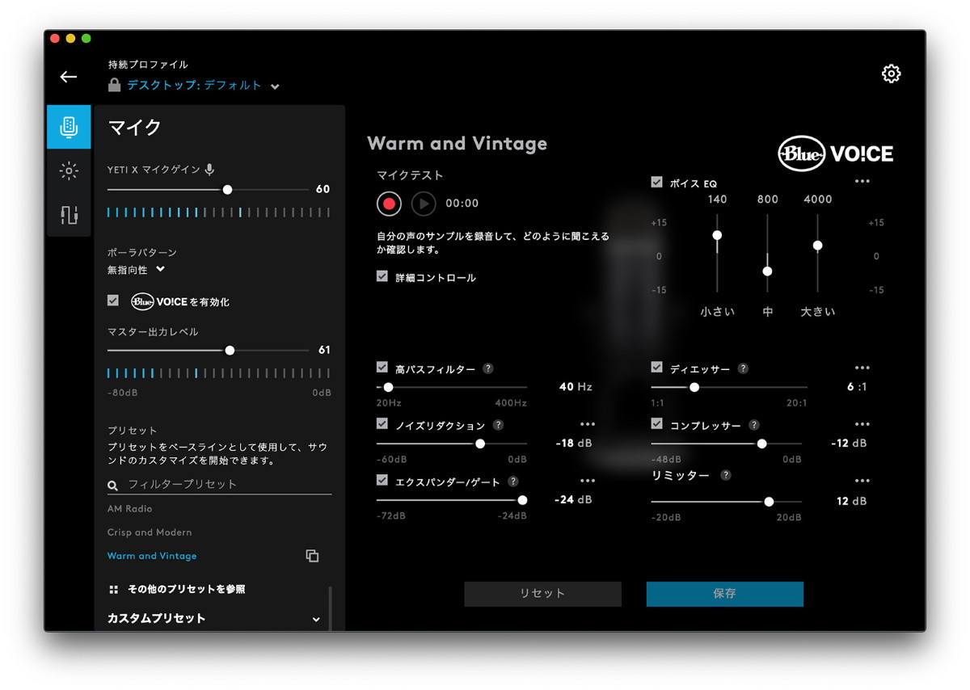Open the three-dot menu for ボイス EQ
This screenshot has height=690, width=970.
(862, 181)
